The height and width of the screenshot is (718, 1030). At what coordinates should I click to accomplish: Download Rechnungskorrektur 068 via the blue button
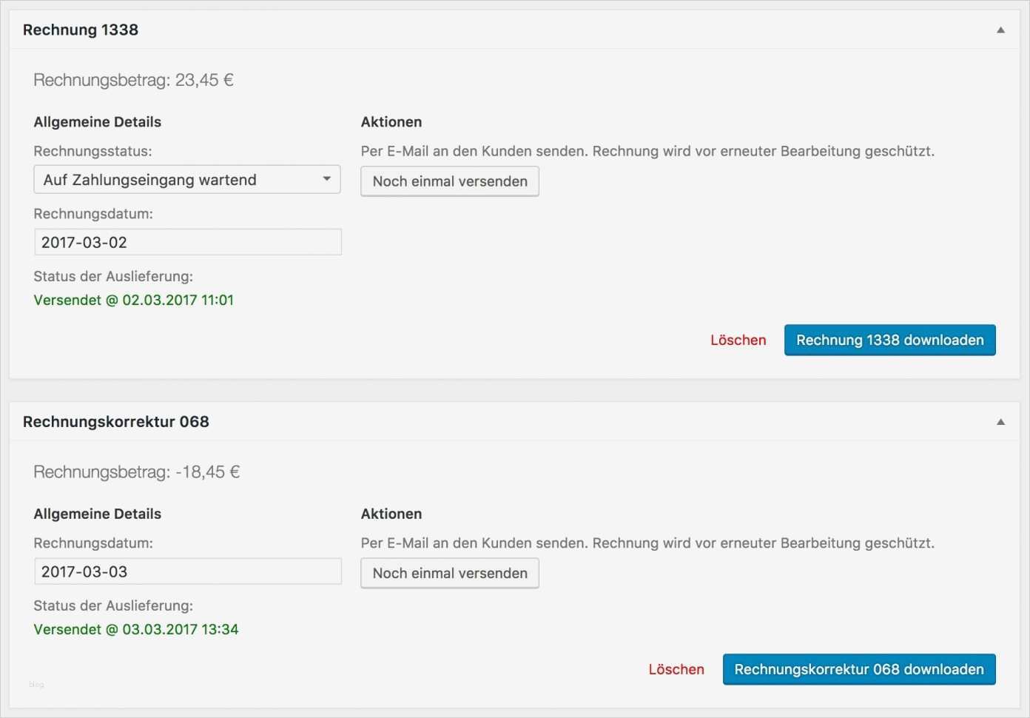[858, 668]
